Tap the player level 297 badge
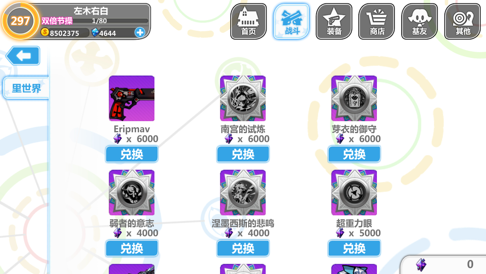 (20, 21)
